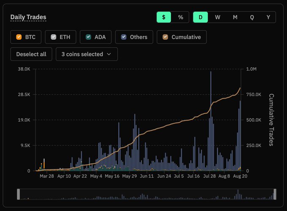Select the monthly (M) interval

(x=235, y=17)
